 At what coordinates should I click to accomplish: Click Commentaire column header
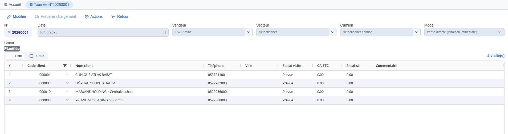[x=386, y=66]
